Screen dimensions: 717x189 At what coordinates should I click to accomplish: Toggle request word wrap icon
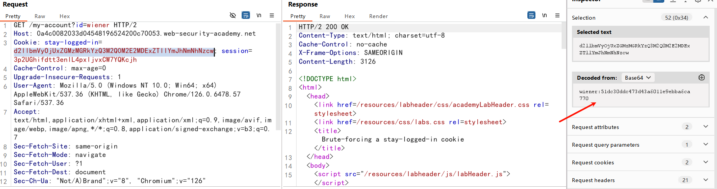click(245, 15)
